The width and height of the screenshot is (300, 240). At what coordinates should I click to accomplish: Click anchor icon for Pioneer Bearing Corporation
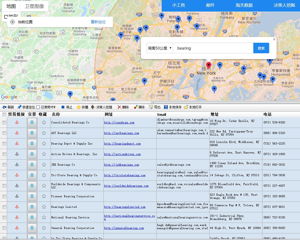coord(17,196)
